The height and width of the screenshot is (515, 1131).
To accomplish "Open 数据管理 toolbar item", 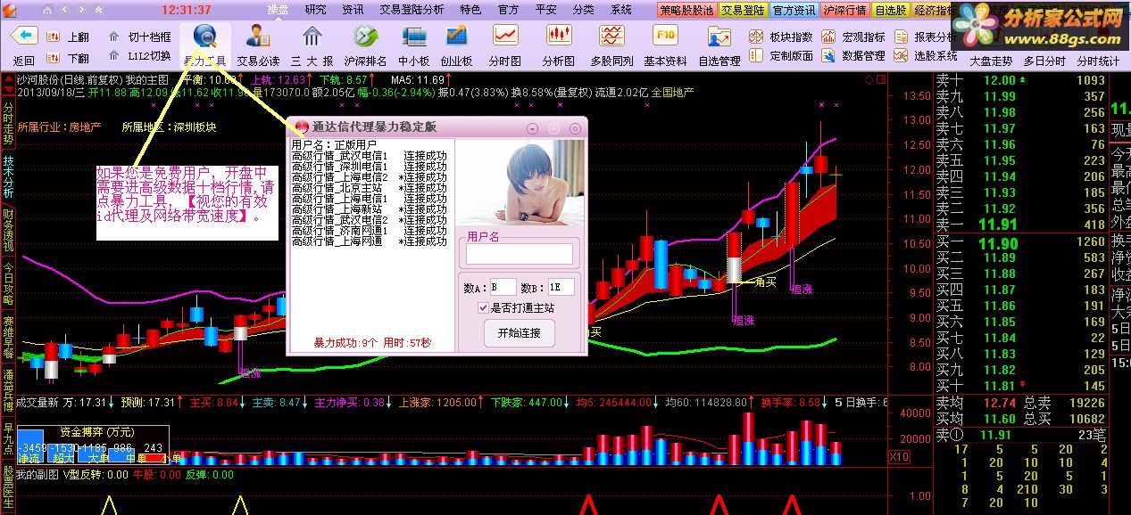I will click(x=854, y=55).
